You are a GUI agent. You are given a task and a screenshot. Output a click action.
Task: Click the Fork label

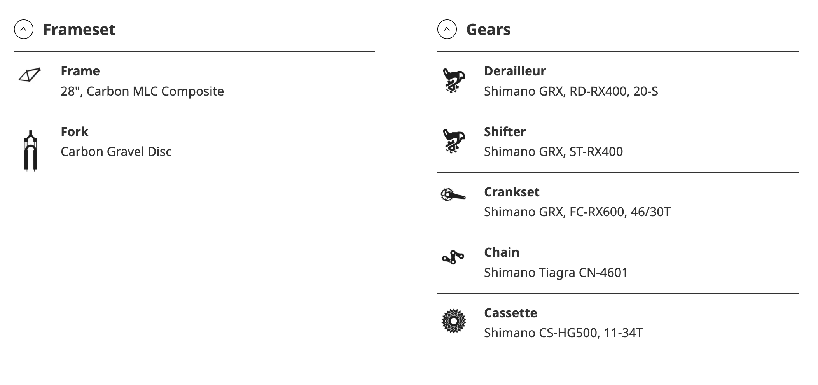click(75, 132)
